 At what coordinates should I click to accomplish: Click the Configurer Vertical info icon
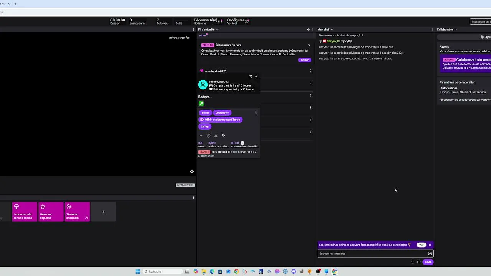(247, 21)
